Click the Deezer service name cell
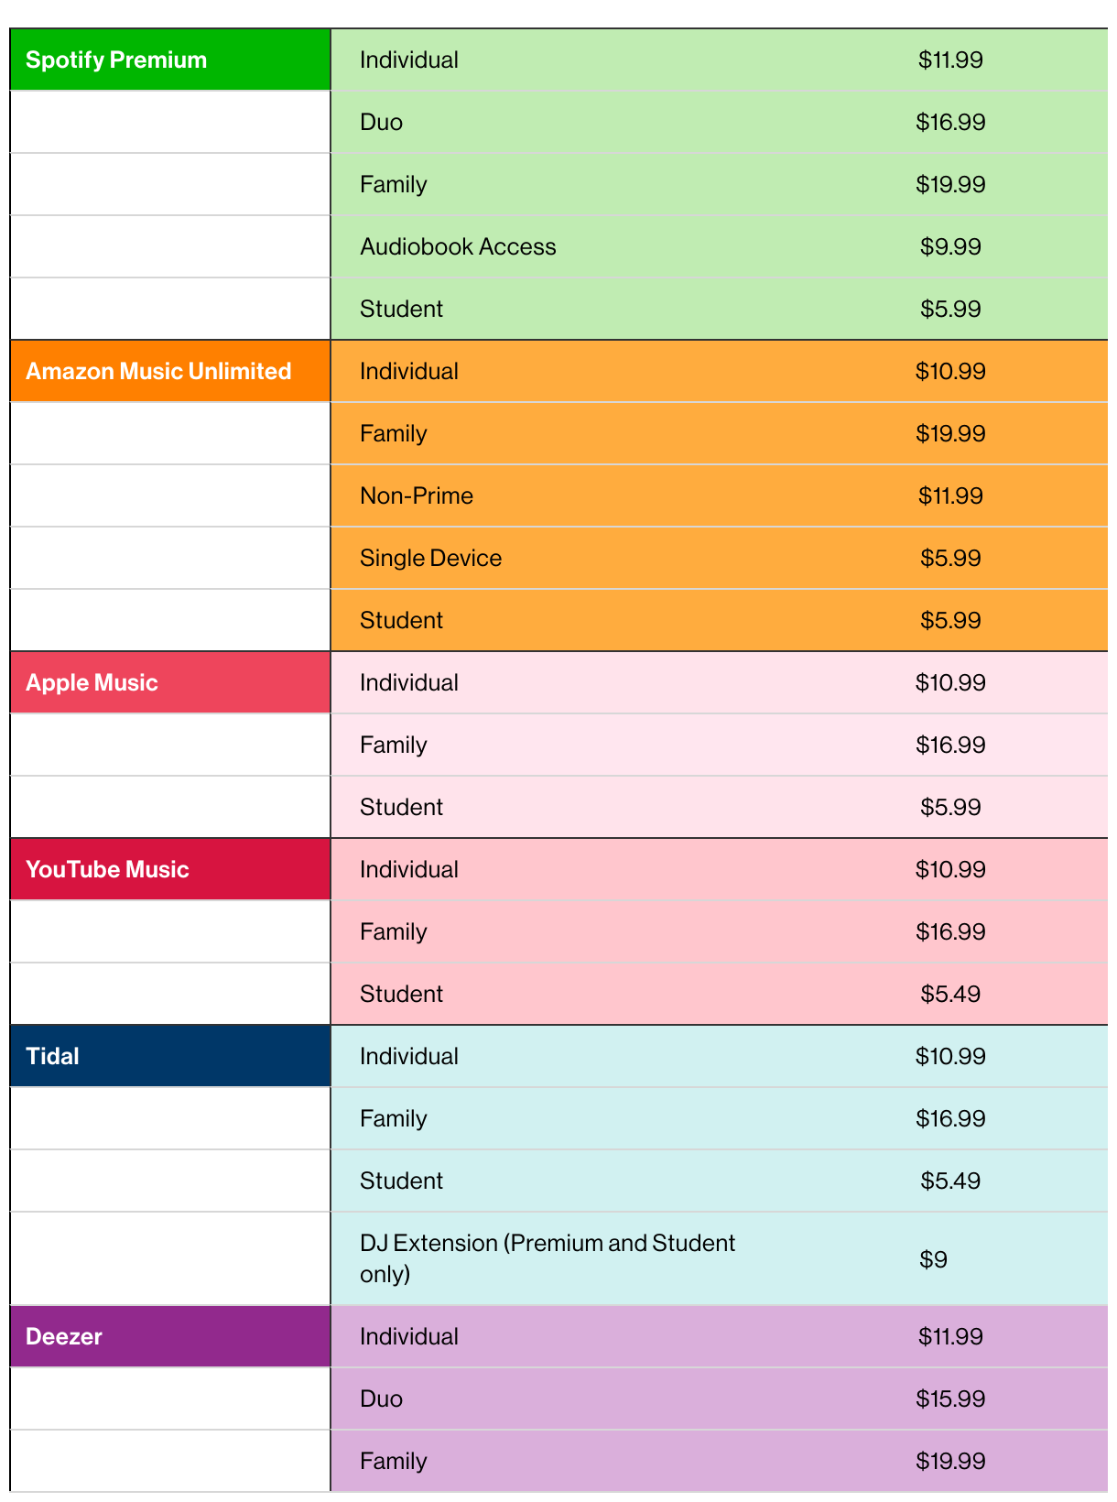 click(x=64, y=1337)
